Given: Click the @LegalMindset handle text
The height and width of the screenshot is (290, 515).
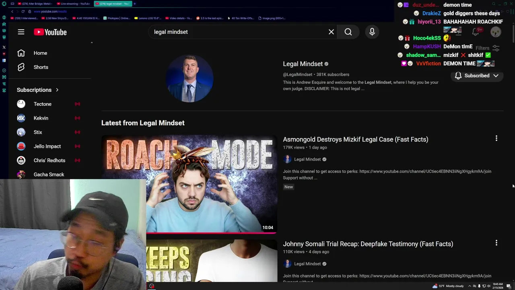Looking at the screenshot, I should tap(297, 75).
